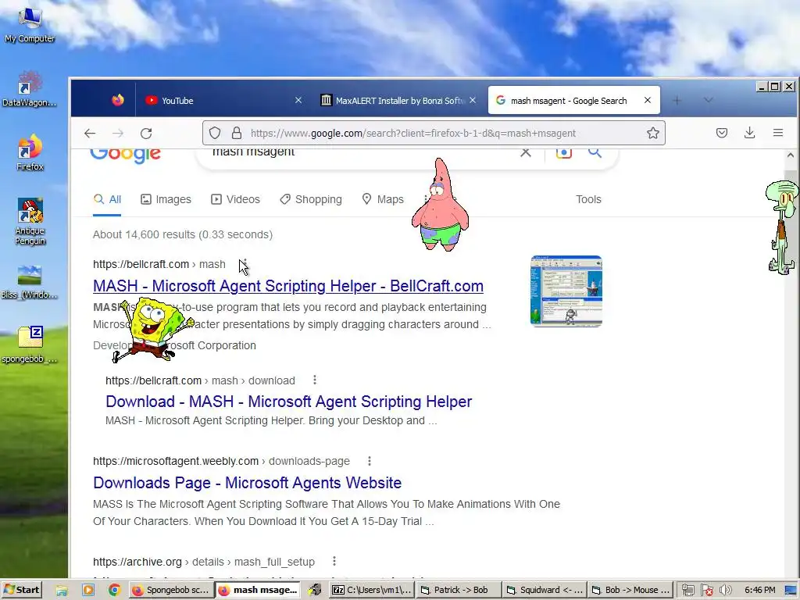Click the Squidward agent character
The image size is (800, 600).
point(783,227)
